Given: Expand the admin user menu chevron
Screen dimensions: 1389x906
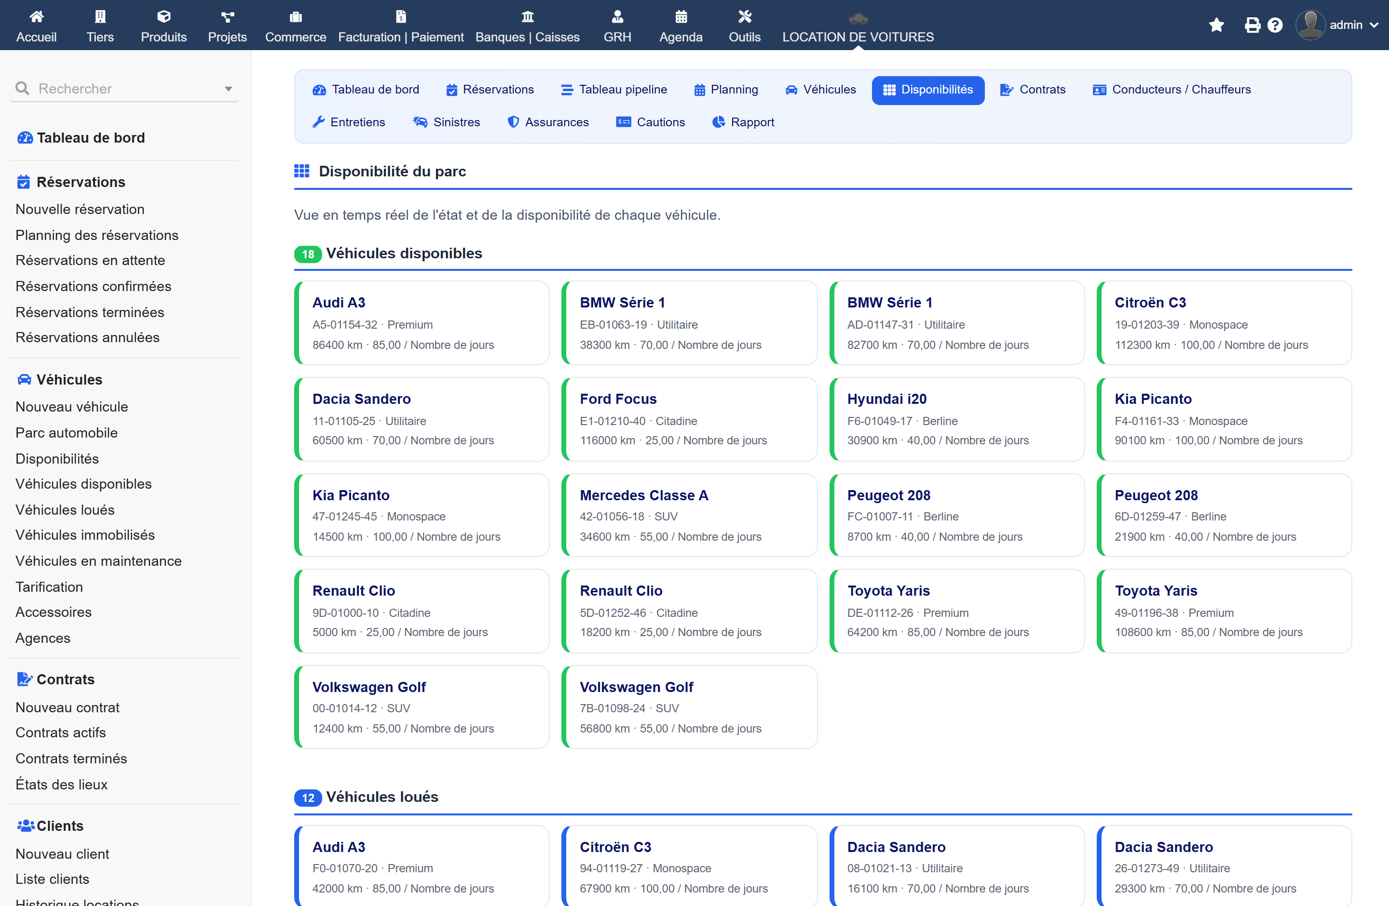Looking at the screenshot, I should [1374, 25].
